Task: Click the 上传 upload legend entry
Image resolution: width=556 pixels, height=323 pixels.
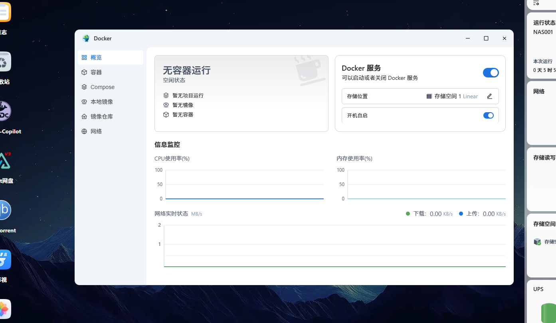Action: (x=482, y=214)
